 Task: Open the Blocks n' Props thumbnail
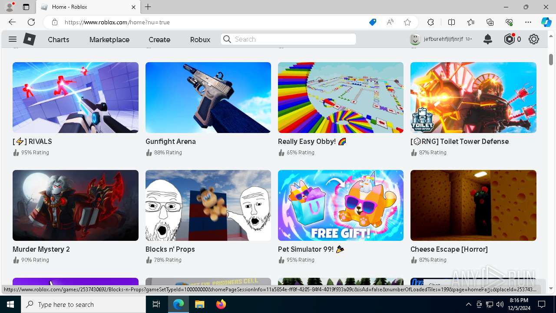tap(208, 205)
